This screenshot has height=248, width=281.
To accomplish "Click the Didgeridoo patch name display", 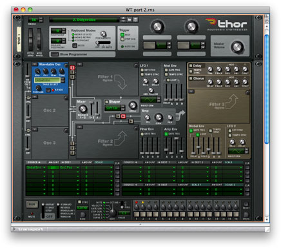I will pos(84,20).
